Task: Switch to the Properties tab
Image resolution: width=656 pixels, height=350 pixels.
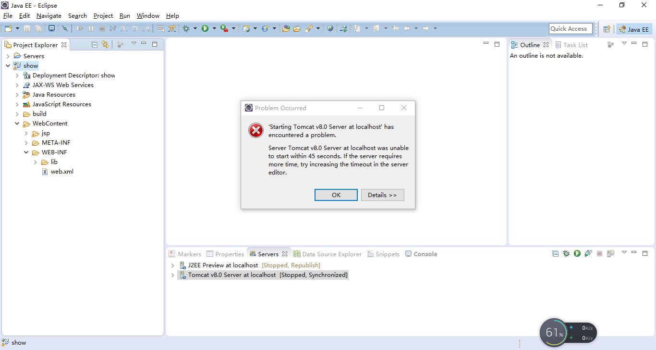Action: click(225, 254)
